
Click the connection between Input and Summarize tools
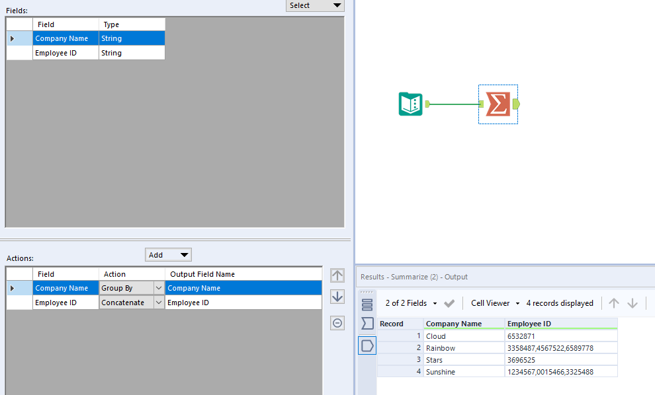click(x=455, y=104)
